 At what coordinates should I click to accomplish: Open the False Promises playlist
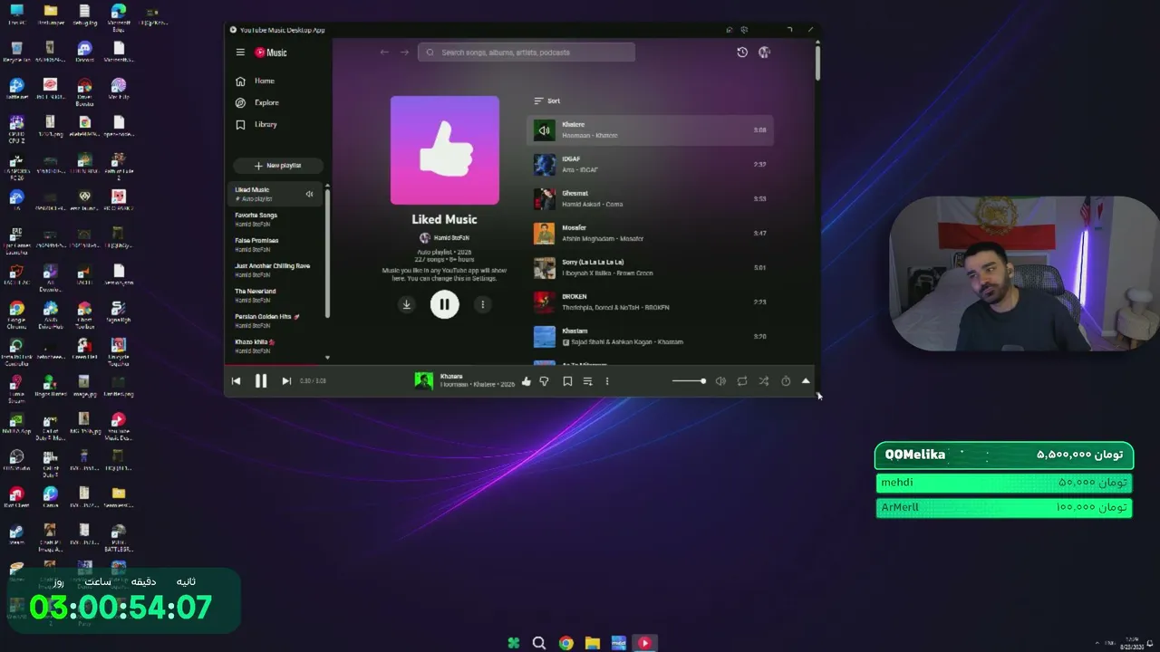275,244
